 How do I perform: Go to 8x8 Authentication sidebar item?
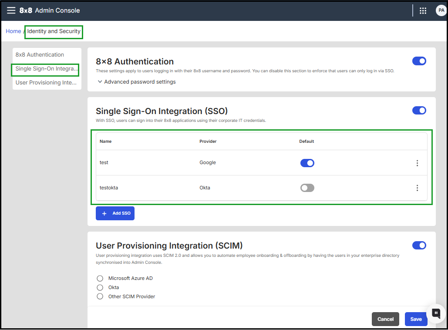pos(40,55)
